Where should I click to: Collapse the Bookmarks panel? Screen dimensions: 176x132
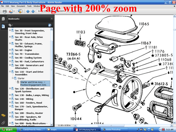click(x=52, y=19)
